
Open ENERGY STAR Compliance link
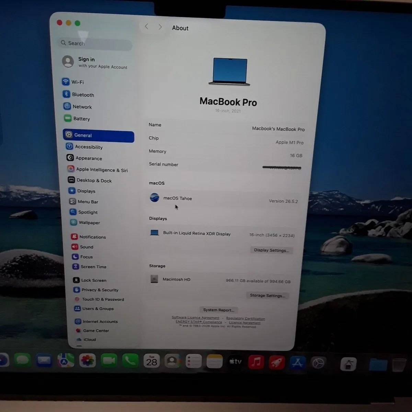[x=199, y=322]
